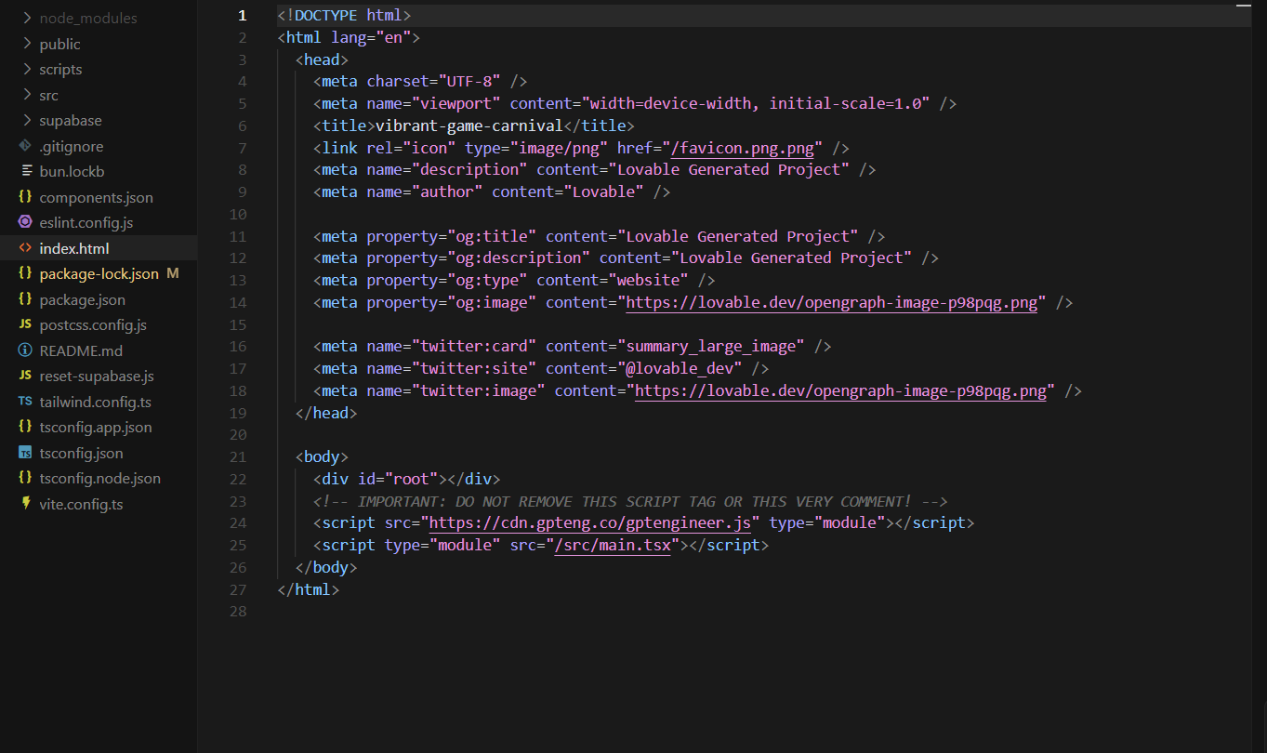Click the tsconfig.node.json braces icon
This screenshot has height=753, width=1267.
pos(25,479)
